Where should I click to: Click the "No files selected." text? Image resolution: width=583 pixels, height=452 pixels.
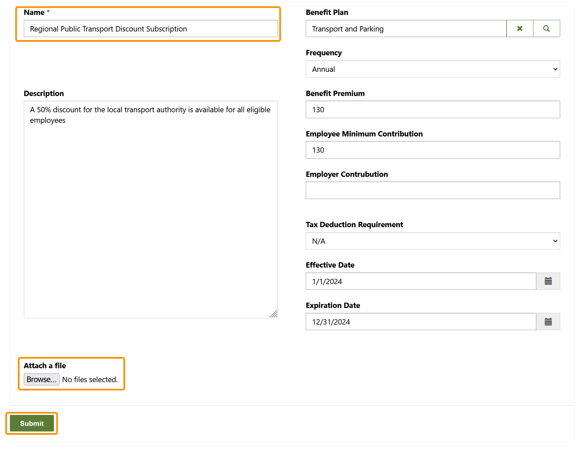coord(90,379)
